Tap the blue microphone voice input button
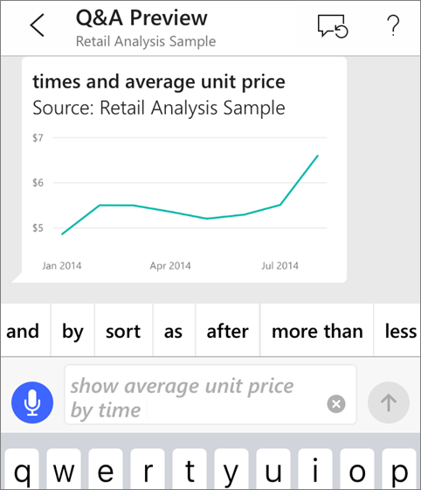Viewport: 421px width, 490px height. [32, 402]
